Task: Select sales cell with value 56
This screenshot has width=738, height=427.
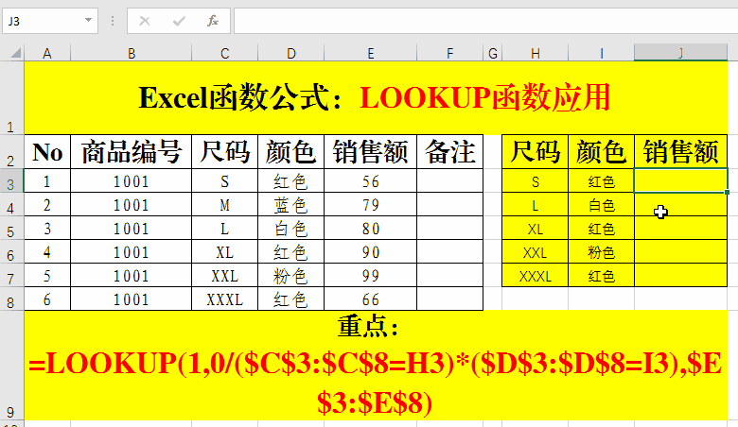Action: [371, 180]
